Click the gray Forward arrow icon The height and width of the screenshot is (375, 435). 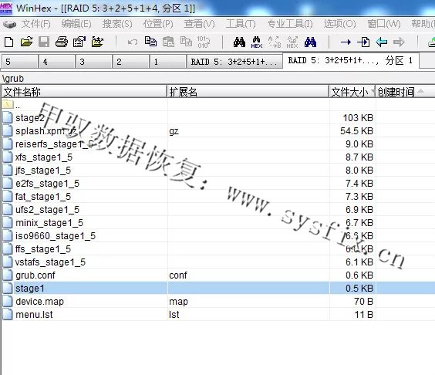point(399,42)
